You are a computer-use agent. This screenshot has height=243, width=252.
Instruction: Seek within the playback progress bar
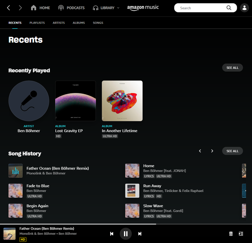(126, 224)
